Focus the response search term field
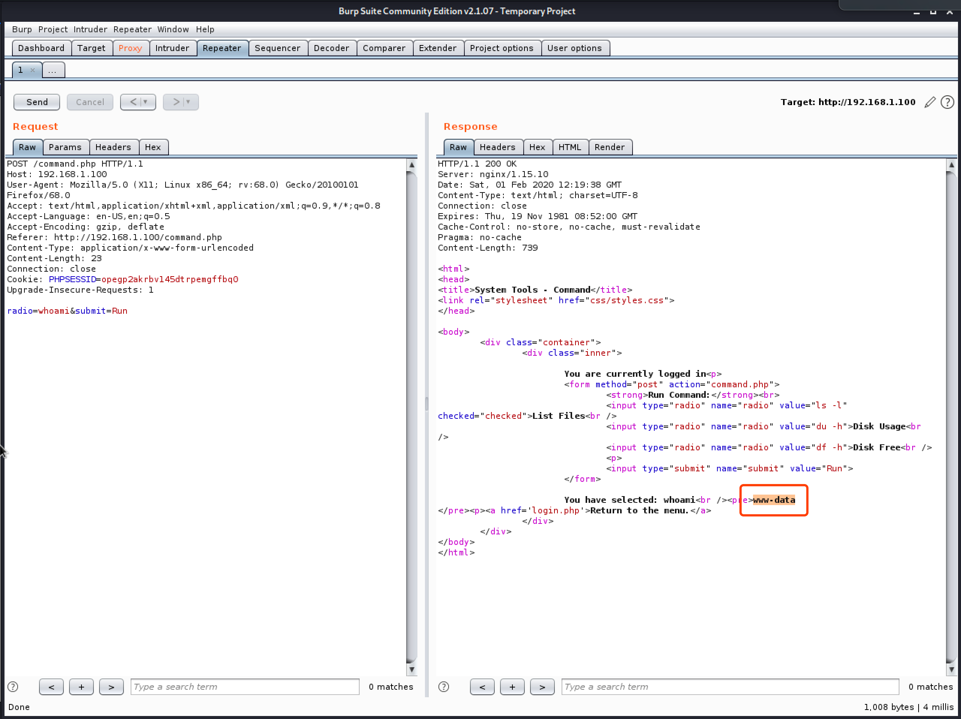Screen dimensions: 961x719 [729, 686]
